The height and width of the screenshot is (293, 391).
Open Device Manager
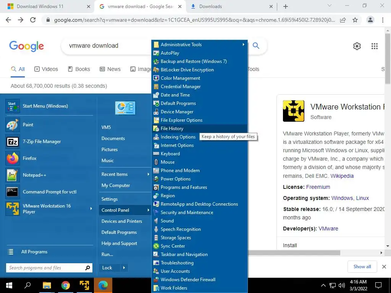[x=199, y=112]
